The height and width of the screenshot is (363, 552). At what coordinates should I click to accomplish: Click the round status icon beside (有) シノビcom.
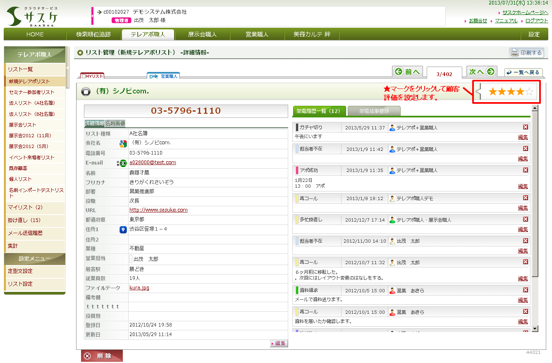(86, 92)
